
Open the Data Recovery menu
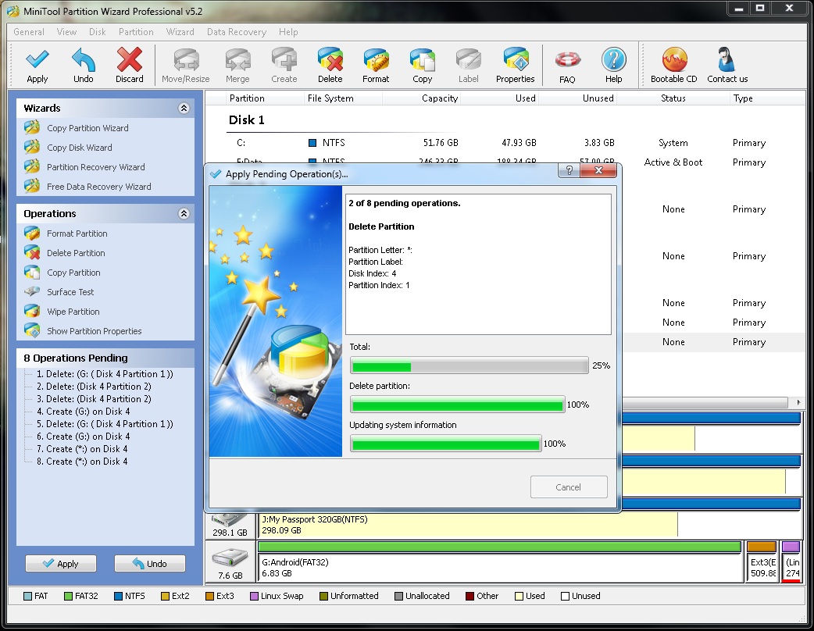(x=236, y=32)
